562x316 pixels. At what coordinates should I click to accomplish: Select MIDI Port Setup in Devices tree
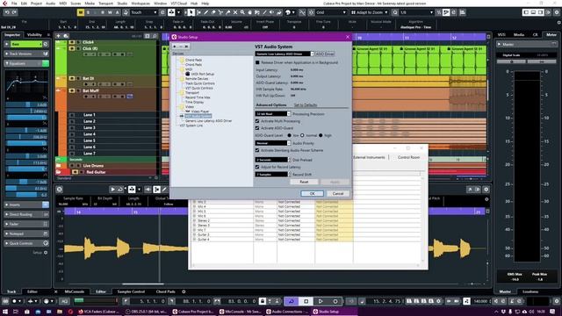point(203,74)
